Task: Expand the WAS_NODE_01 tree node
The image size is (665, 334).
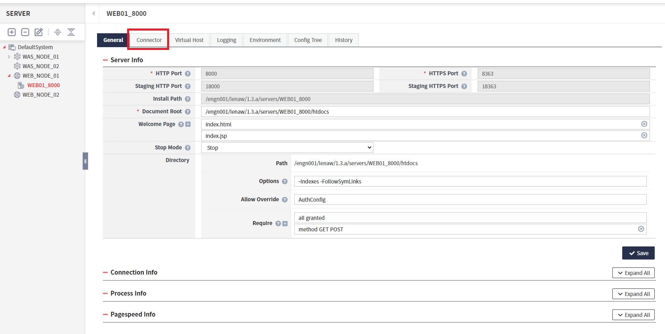Action: (10, 57)
